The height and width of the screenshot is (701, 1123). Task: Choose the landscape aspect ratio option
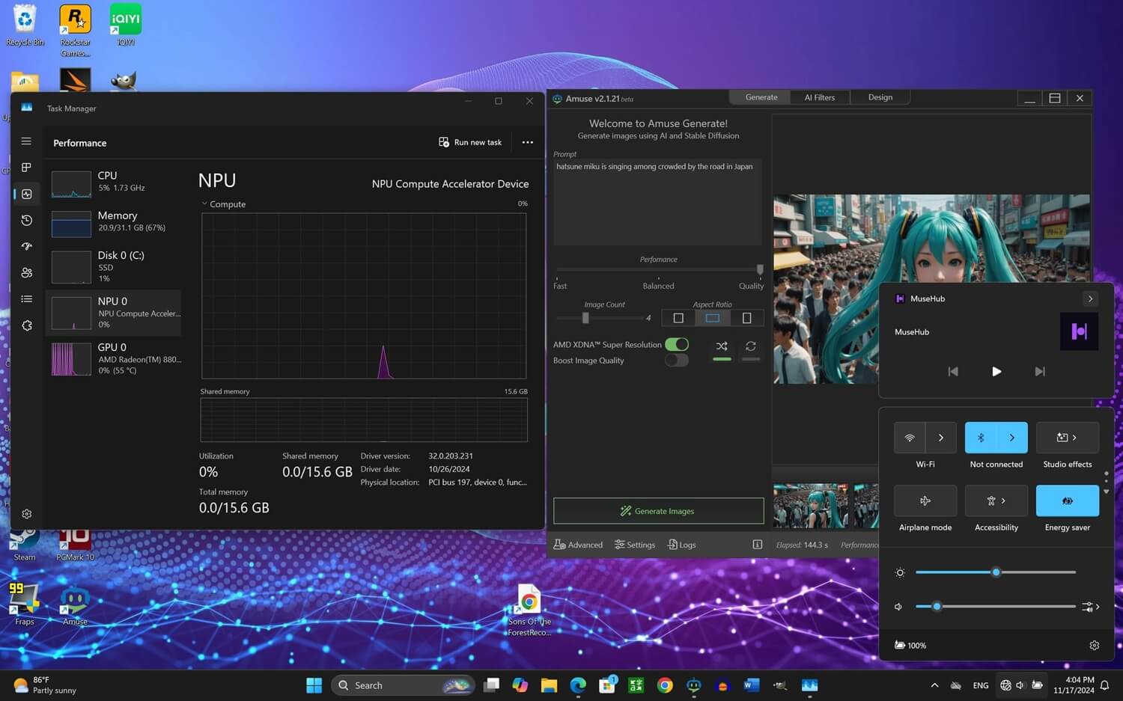713,318
